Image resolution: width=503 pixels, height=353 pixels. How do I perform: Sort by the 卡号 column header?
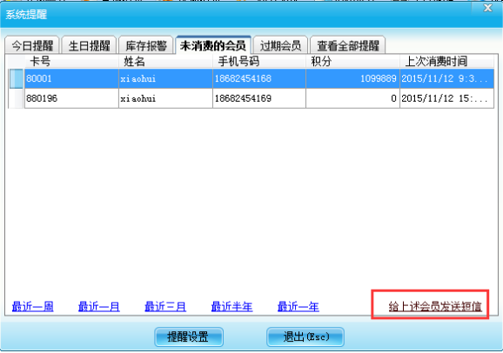click(71, 61)
